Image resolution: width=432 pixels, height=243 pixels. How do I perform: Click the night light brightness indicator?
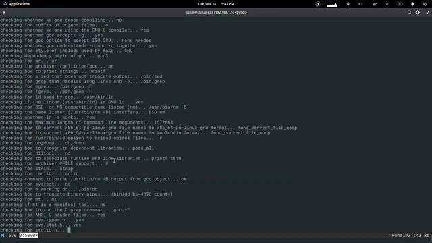pos(318,4)
